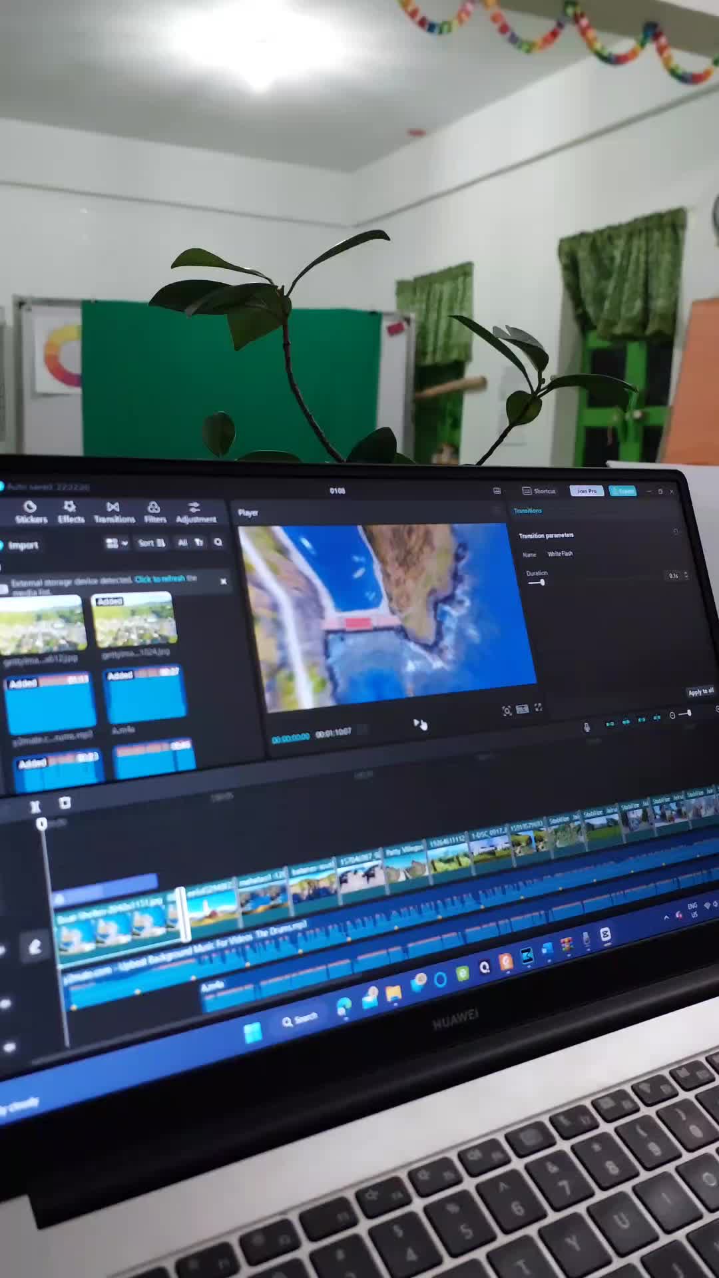Open the media view layout dropdown
This screenshot has height=1278, width=719.
coord(117,543)
